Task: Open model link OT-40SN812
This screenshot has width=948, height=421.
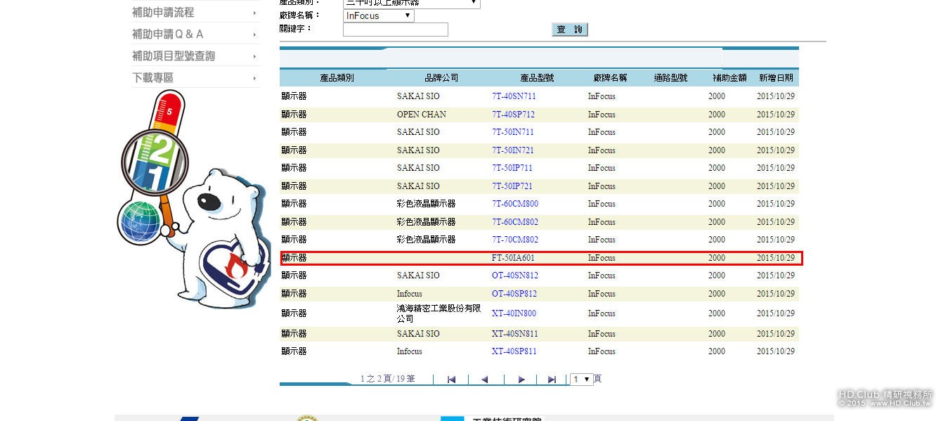Action: coord(515,276)
